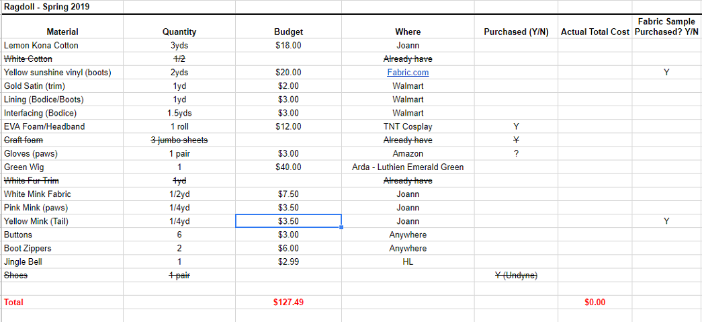Select 'Arda - Luthien Emerald Green' cell
Image resolution: width=702 pixels, height=322 pixels.
(408, 167)
